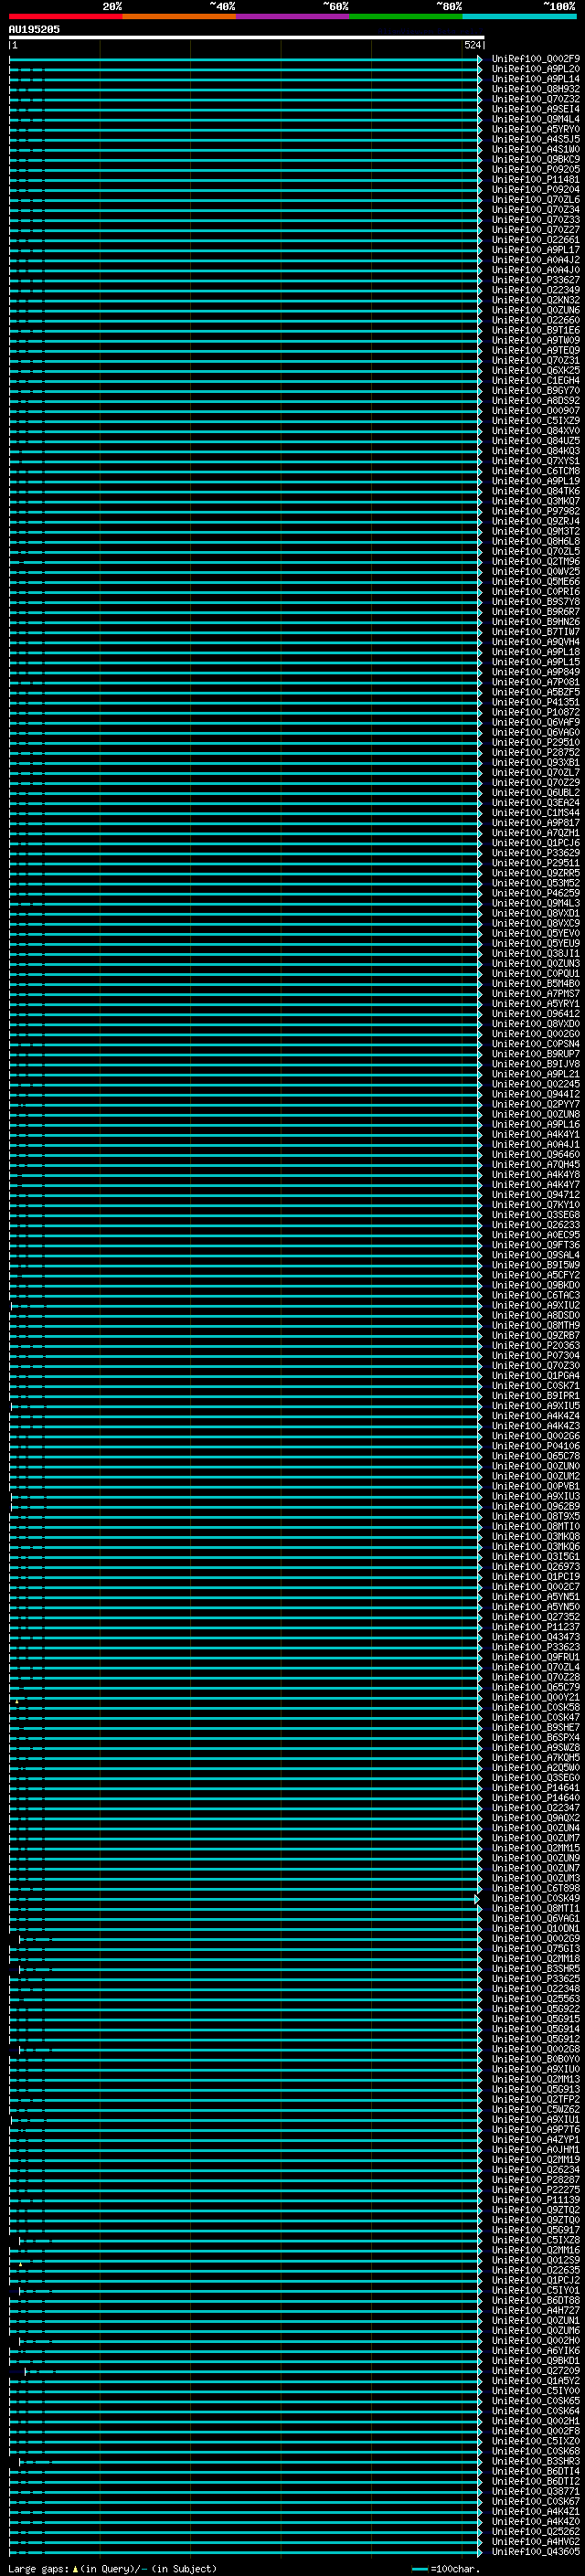Open the UniRef100_Q70ZL6 entry
585x2576 pixels.
(535, 199)
